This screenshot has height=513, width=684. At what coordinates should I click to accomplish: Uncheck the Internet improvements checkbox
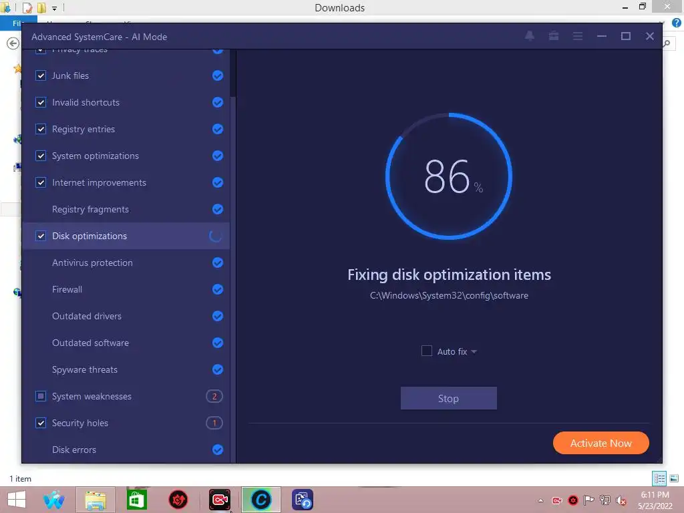[x=41, y=182]
